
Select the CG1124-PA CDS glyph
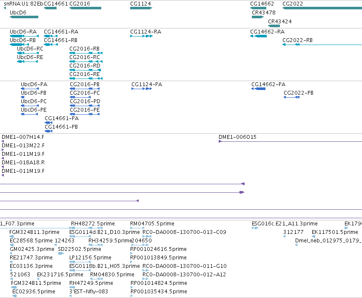142,89
